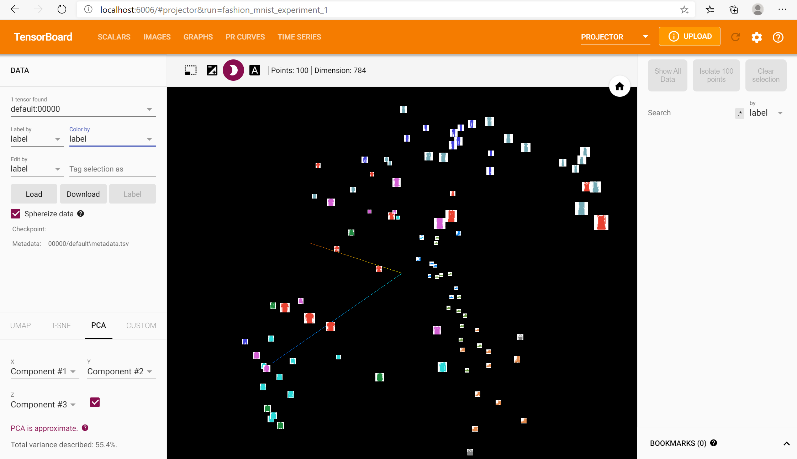Open the X Component #1 dropdown
Viewport: 797px width, 459px height.
pos(44,371)
